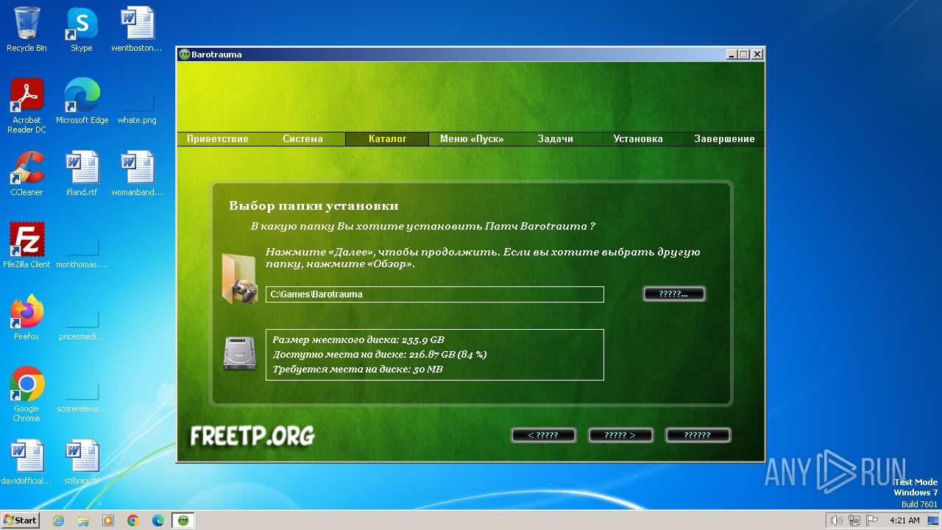
Task: Launch Edge from the taskbar
Action: coord(158,520)
